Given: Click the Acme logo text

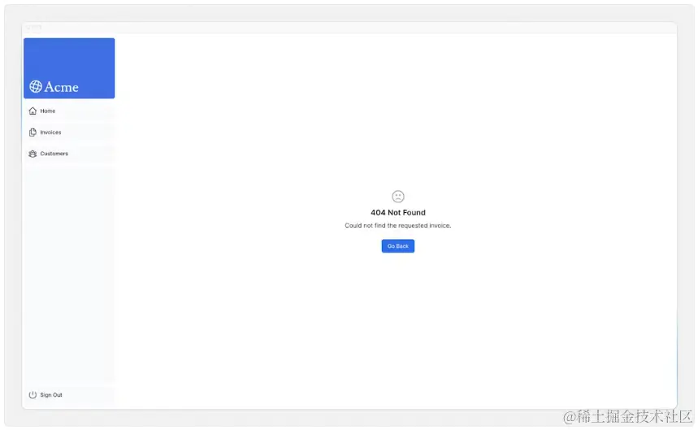Looking at the screenshot, I should (x=62, y=87).
